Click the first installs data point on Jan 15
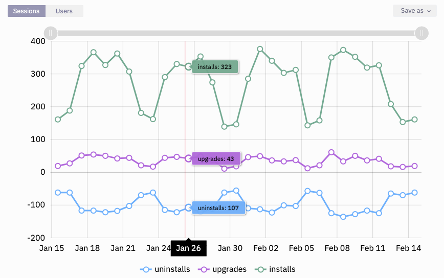444x278 pixels. pos(58,120)
